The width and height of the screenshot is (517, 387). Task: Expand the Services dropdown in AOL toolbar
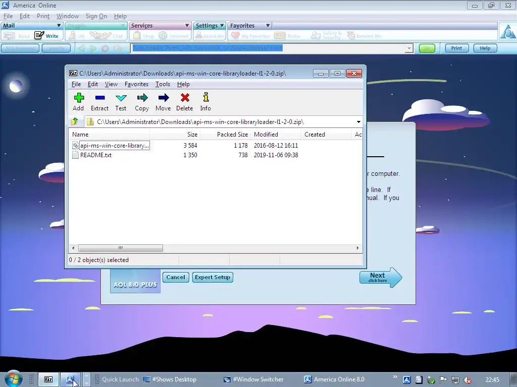tap(187, 26)
